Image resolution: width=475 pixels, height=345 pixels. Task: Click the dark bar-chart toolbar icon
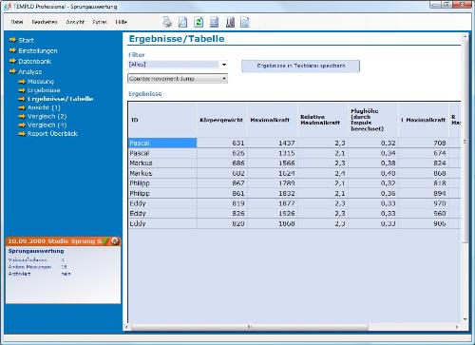(x=230, y=22)
